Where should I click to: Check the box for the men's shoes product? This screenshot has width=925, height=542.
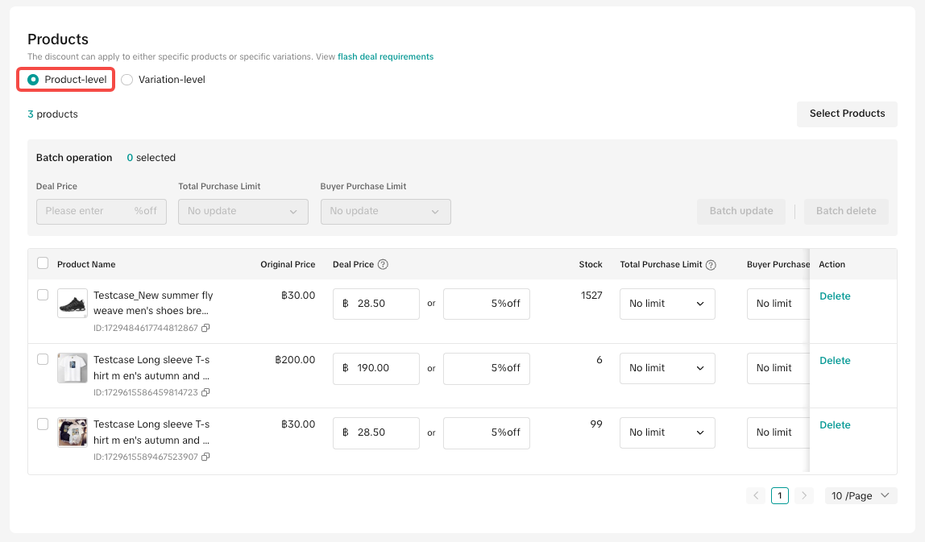pyautogui.click(x=43, y=296)
